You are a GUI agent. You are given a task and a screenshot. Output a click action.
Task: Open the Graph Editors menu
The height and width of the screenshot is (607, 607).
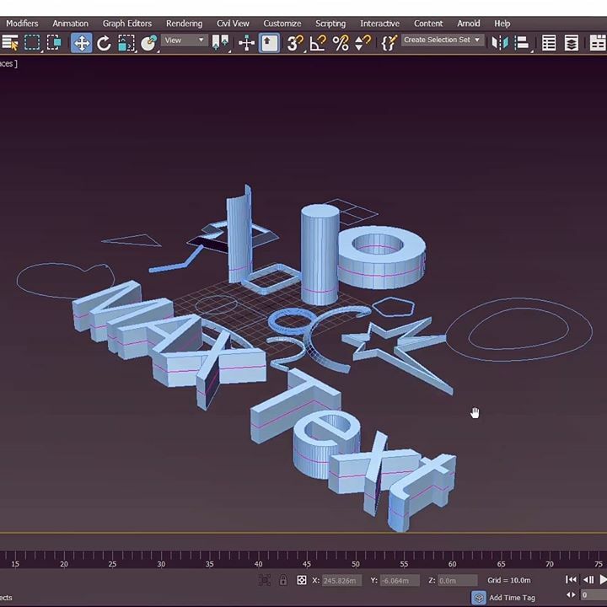point(127,24)
